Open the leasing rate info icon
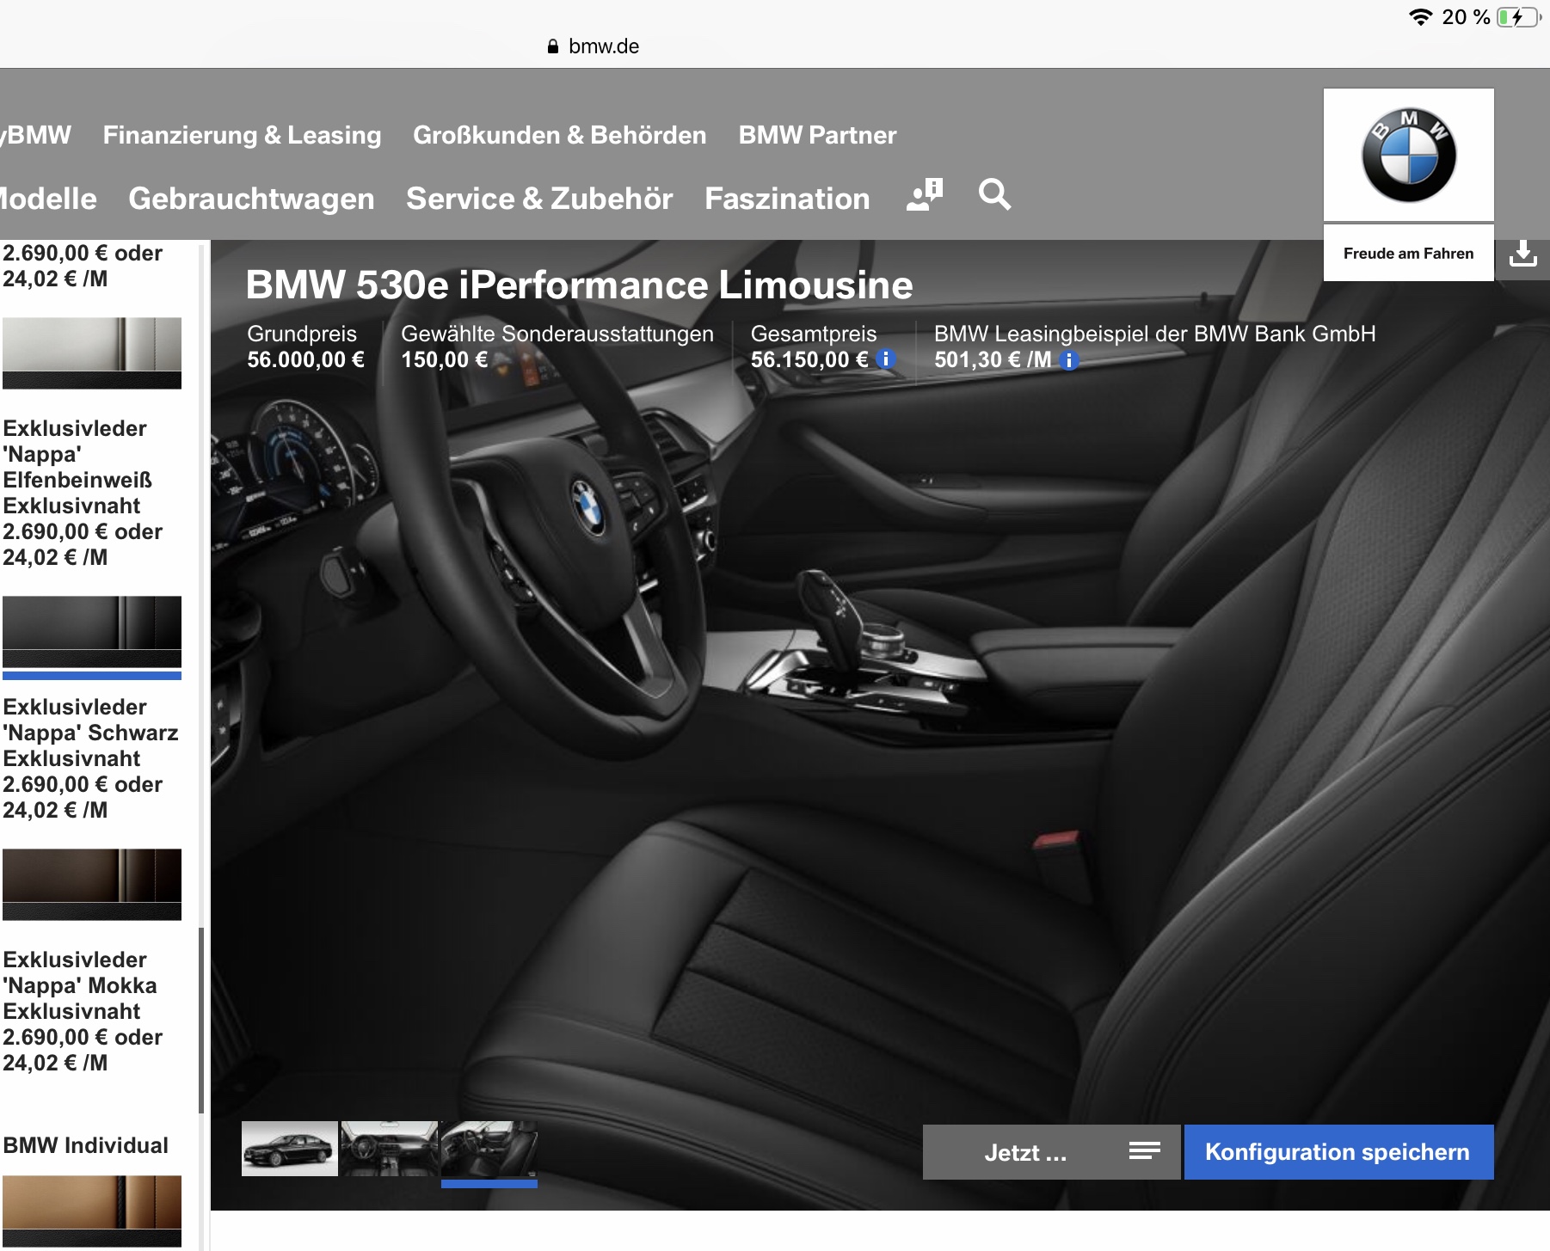The height and width of the screenshot is (1251, 1550). (x=1068, y=360)
